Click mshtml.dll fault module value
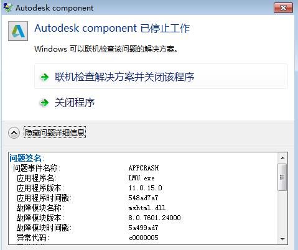The height and width of the screenshot is (250, 298). coord(147,208)
